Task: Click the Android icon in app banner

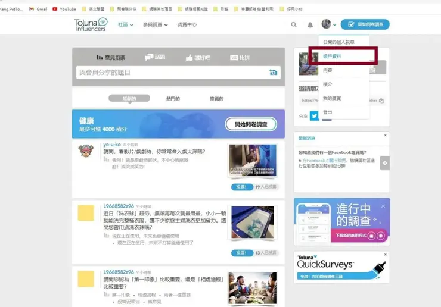Action: click(x=381, y=236)
